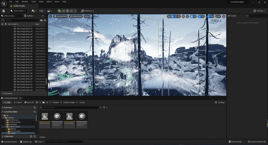The width and height of the screenshot is (268, 145).
Task: Change grid snap value 10
Action: click(195, 16)
